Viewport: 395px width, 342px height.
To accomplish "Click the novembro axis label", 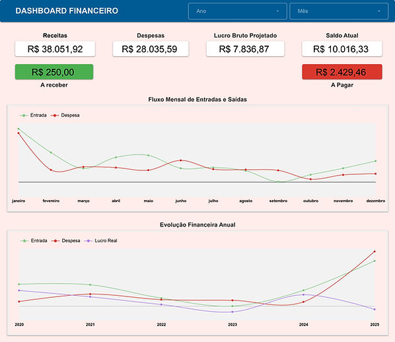I will [343, 201].
